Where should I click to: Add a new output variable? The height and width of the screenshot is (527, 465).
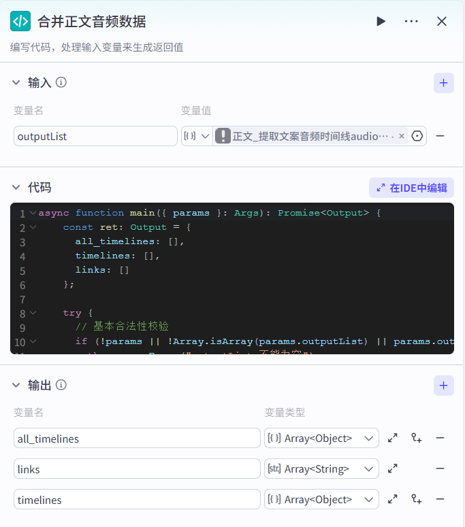tap(443, 386)
